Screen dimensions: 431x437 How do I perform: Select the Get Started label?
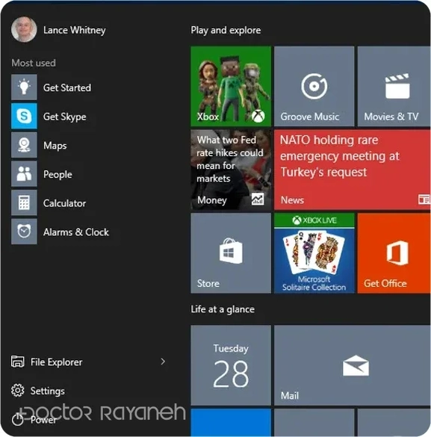[67, 87]
